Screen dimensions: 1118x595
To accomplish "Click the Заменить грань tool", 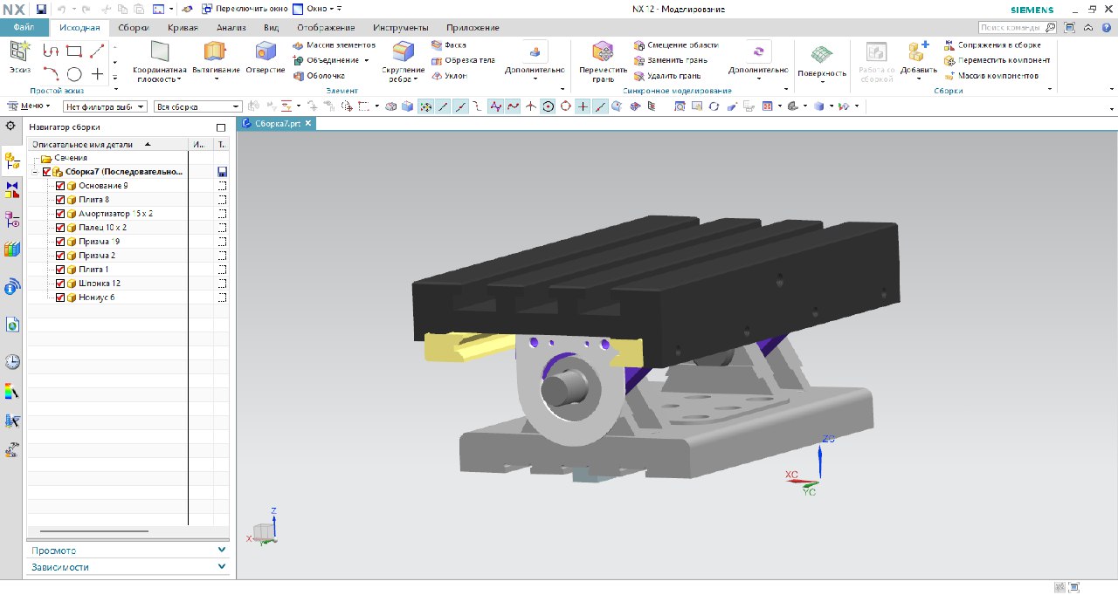I will 669,60.
